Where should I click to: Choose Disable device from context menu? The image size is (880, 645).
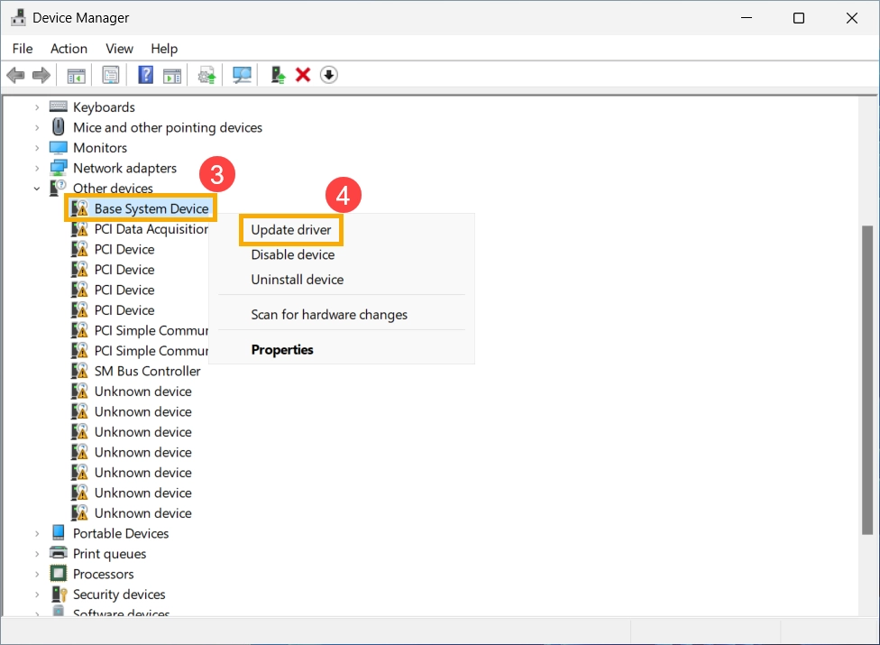pyautogui.click(x=293, y=255)
